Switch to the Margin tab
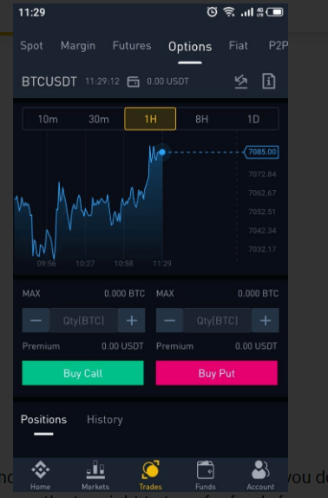This screenshot has height=498, width=328. click(x=78, y=46)
